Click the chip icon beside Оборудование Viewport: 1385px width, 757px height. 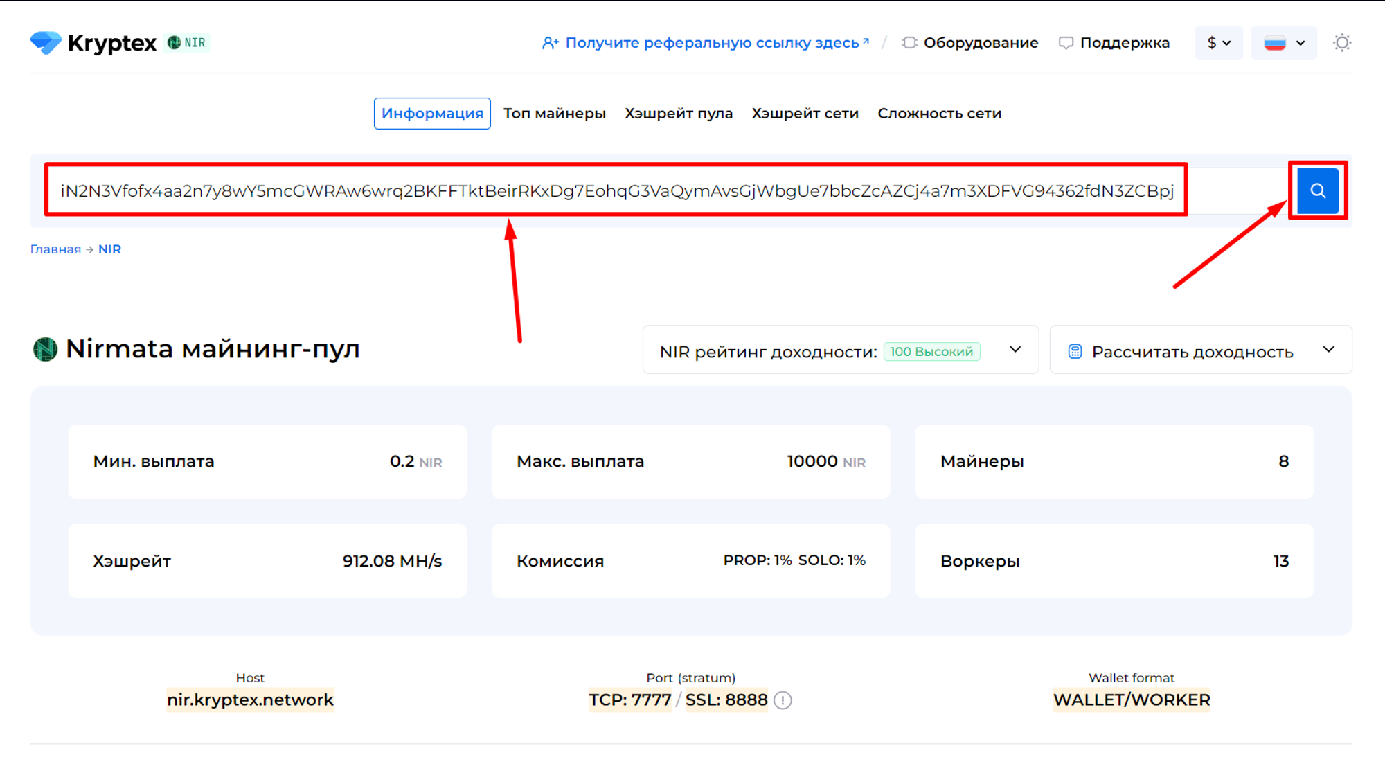click(x=909, y=43)
